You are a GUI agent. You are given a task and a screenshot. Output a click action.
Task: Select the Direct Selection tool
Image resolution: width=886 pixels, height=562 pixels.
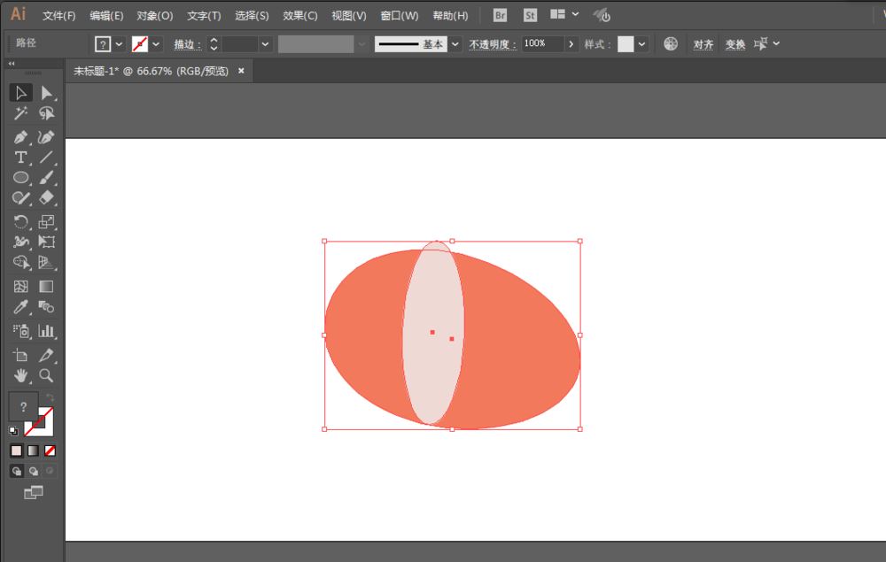(x=46, y=93)
